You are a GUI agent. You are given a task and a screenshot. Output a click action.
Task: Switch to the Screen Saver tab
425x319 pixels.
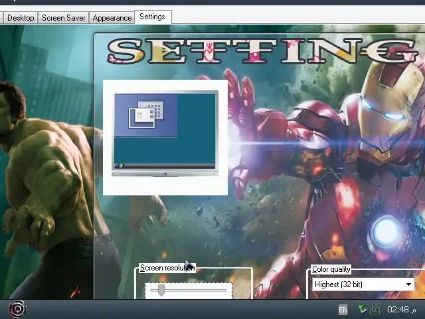point(64,18)
